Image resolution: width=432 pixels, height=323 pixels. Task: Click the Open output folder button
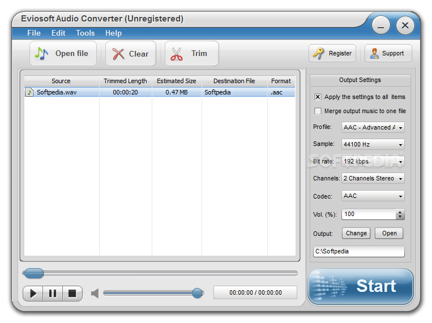click(x=390, y=233)
